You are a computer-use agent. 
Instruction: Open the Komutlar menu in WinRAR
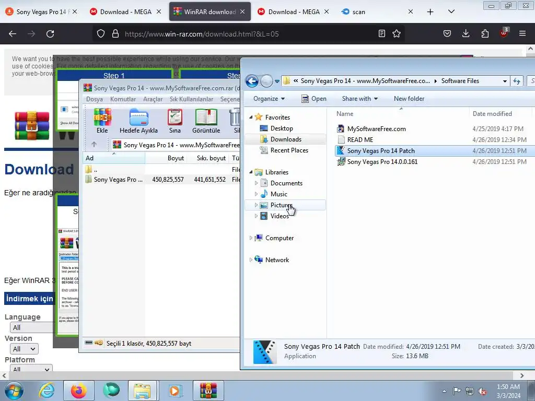tap(123, 99)
